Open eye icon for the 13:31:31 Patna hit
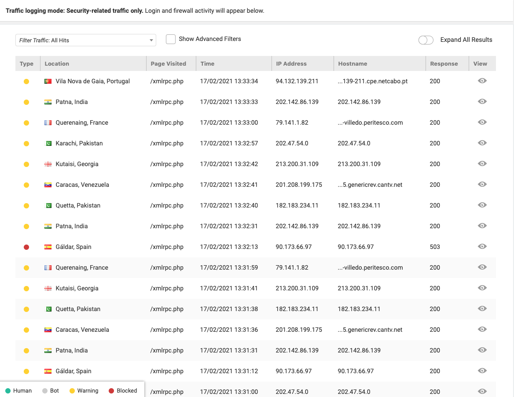Screen dimensions: 514x397 tap(482, 350)
